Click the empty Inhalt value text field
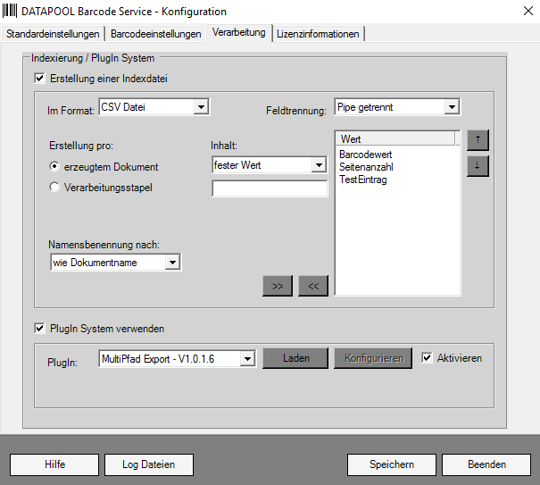 click(x=270, y=188)
